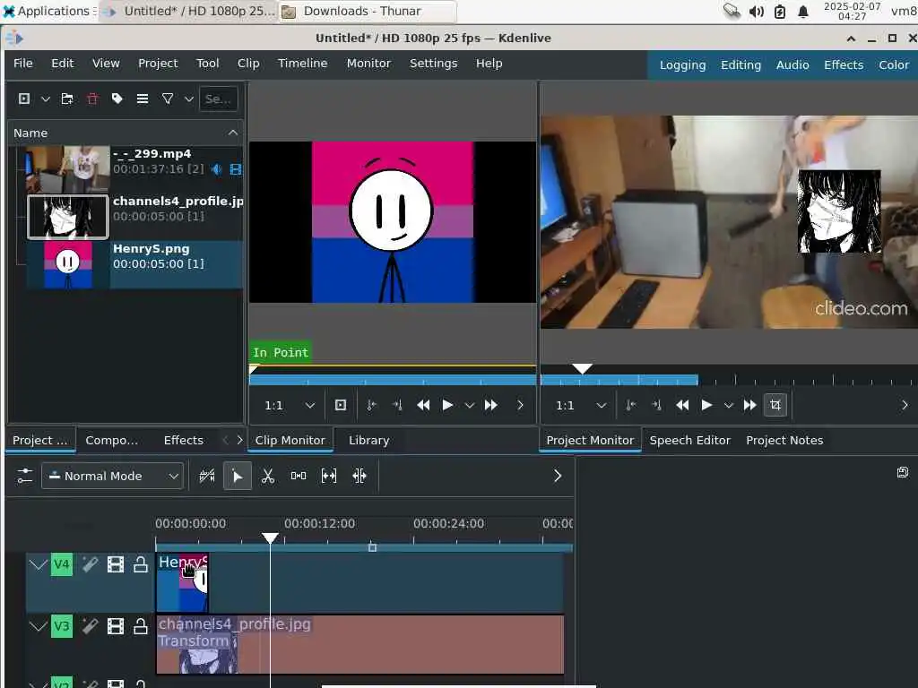
Task: Toggle timeline clip-in-zone icon
Action: click(x=207, y=476)
